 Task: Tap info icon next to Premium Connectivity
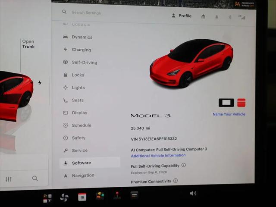click(x=176, y=181)
